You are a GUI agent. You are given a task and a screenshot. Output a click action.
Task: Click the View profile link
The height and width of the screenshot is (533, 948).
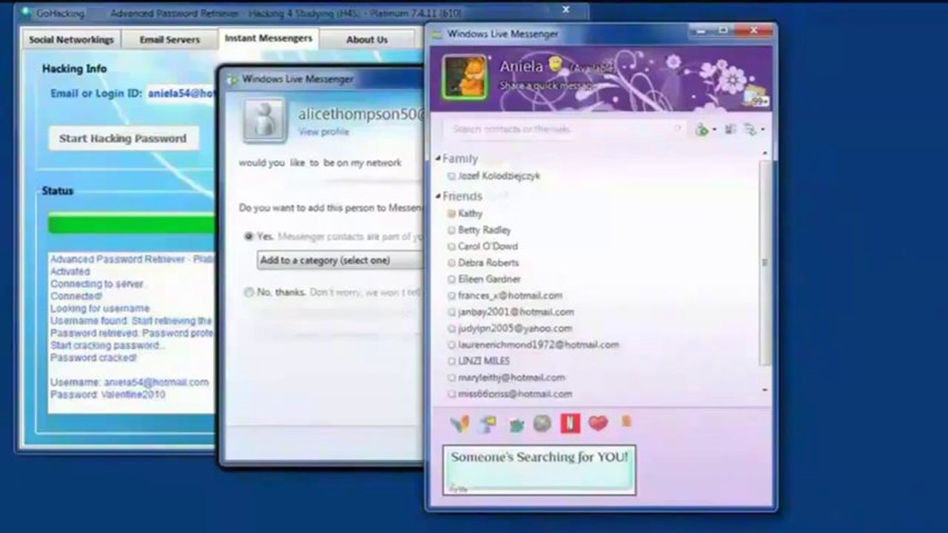323,132
